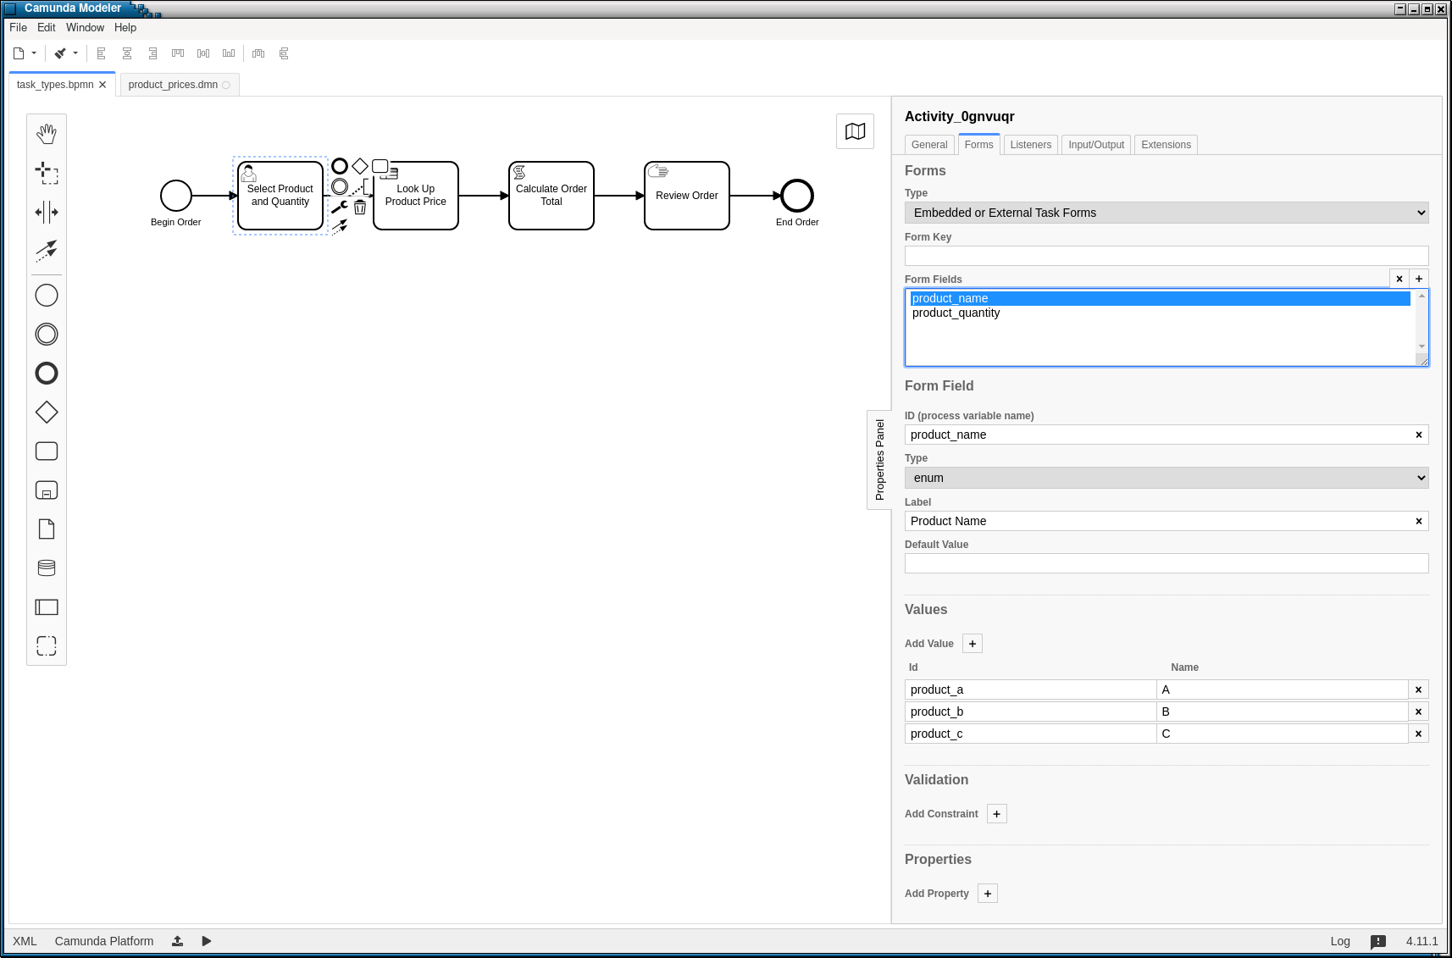The width and height of the screenshot is (1452, 958).
Task: Add a validation constraint with plus button
Action: click(997, 814)
